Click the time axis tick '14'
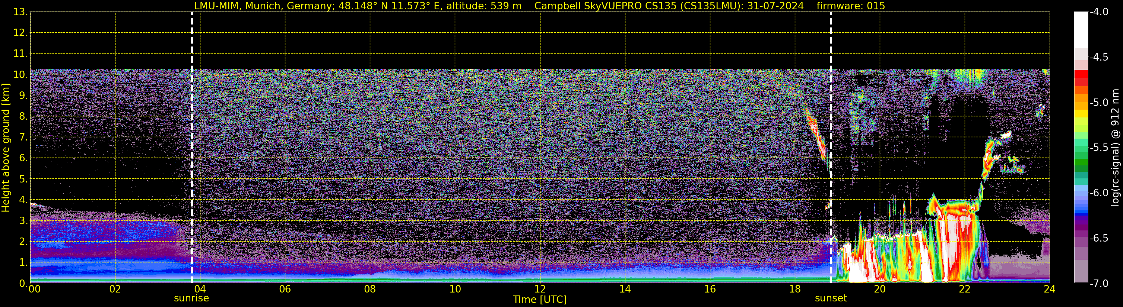The width and height of the screenshot is (1123, 307). 625,289
